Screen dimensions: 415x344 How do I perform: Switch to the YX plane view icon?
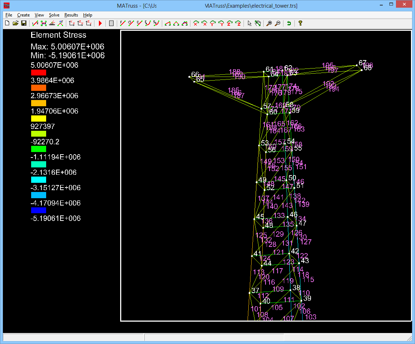point(72,23)
